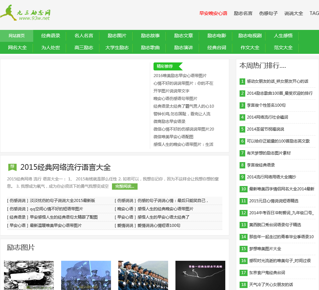Click the 精彩推荐 green label

(x=168, y=66)
